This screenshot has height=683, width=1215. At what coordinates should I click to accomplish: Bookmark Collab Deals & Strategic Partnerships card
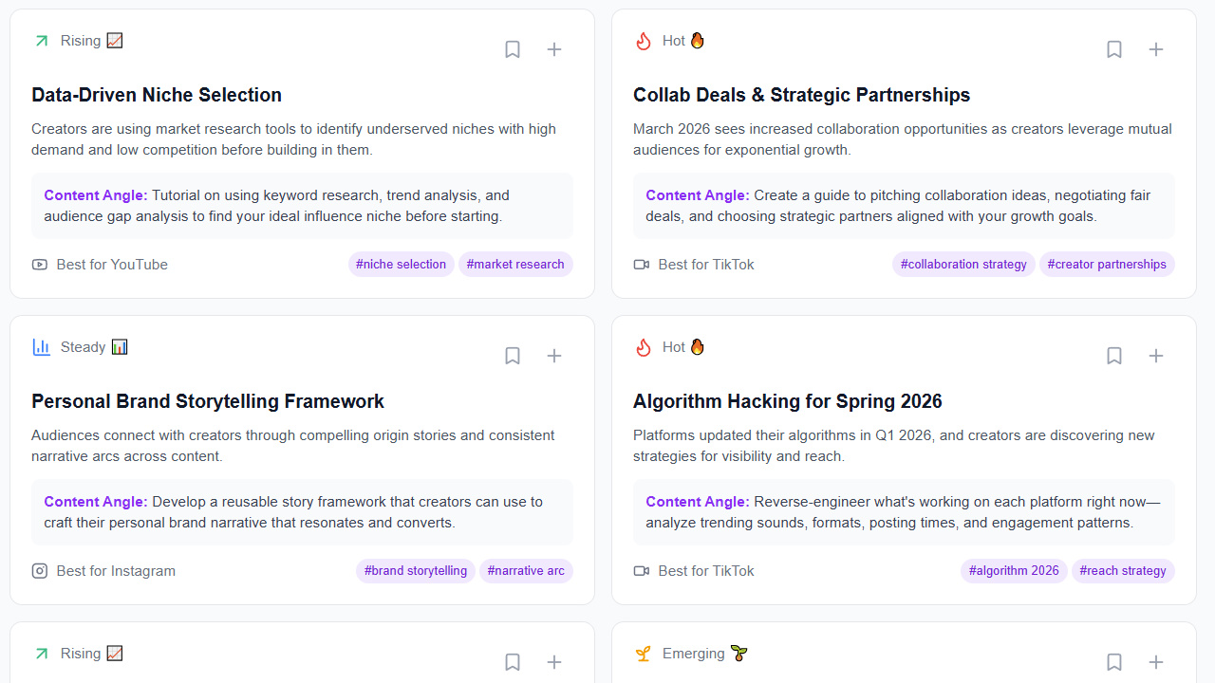[1114, 49]
